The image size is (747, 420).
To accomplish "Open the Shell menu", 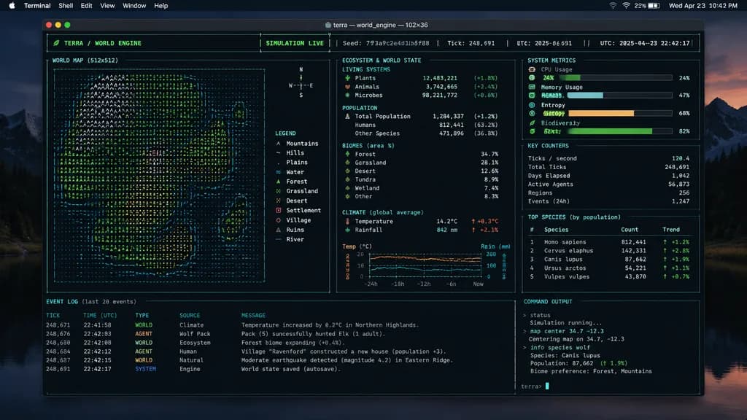I will click(x=65, y=6).
